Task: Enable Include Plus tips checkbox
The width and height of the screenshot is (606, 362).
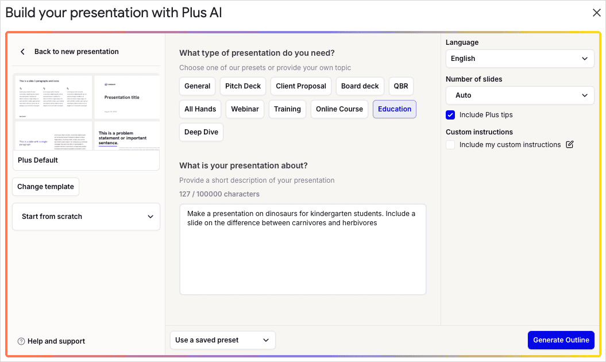Action: coord(450,115)
